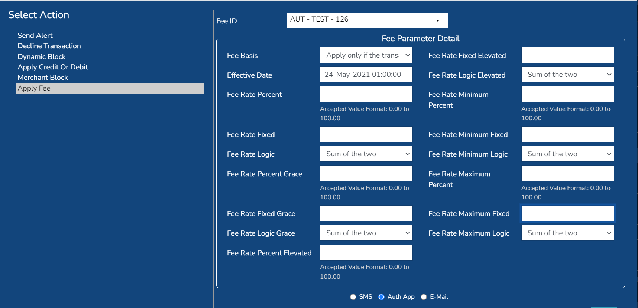This screenshot has height=308, width=638.
Task: Click the Fee Rate Fixed input
Action: click(x=366, y=134)
